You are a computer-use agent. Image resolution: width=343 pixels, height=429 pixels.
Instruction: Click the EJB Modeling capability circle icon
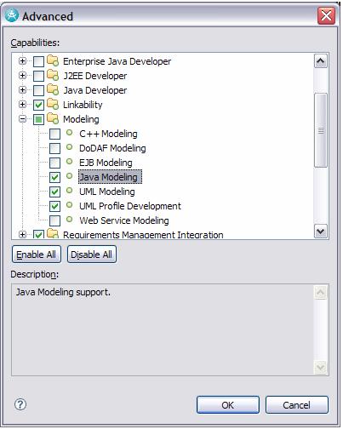pos(69,162)
